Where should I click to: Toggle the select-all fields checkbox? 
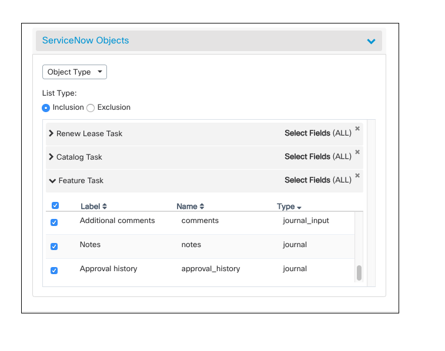(x=55, y=205)
